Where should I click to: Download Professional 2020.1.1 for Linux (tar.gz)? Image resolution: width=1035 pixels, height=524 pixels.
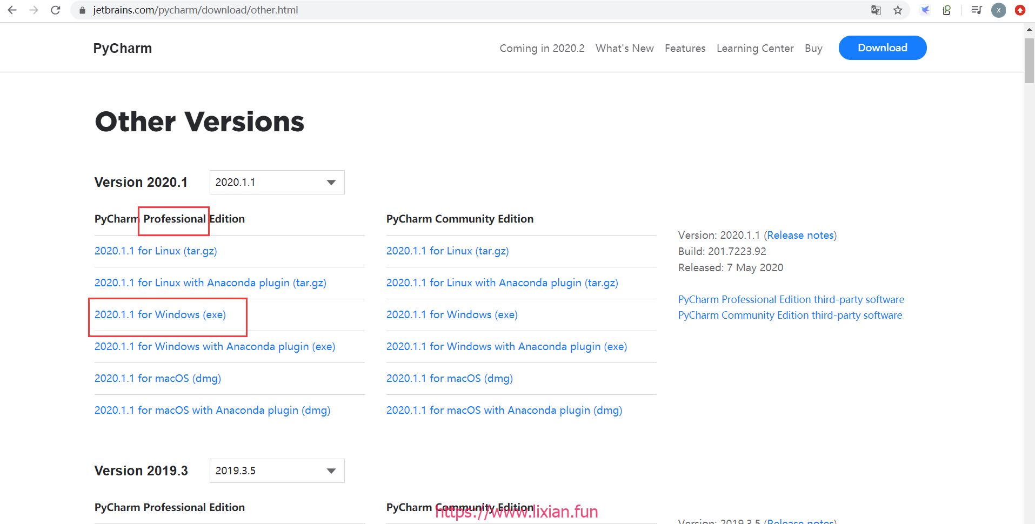[156, 251]
